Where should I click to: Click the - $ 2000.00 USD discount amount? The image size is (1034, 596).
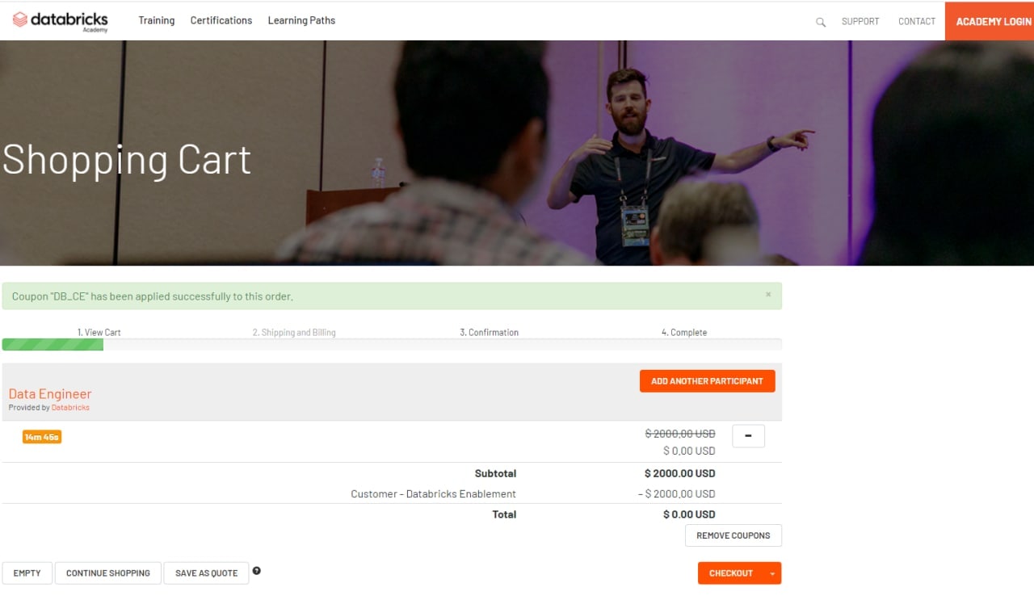677,494
